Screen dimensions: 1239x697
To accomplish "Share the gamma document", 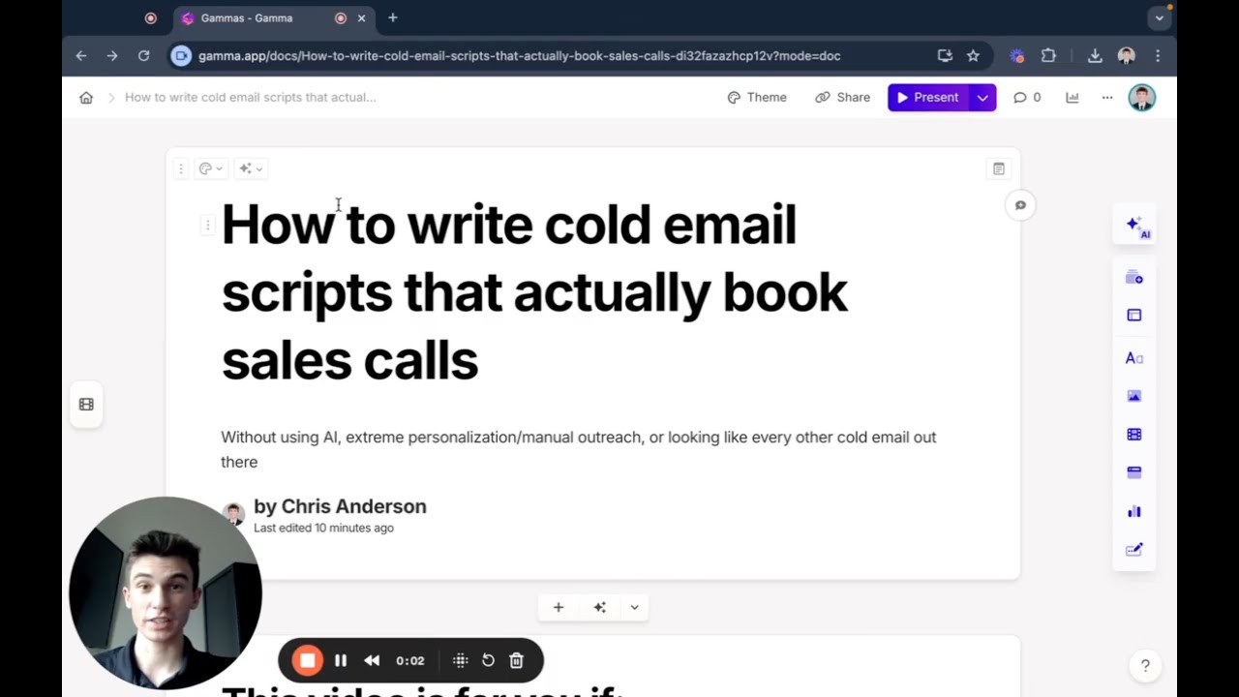I will click(842, 97).
